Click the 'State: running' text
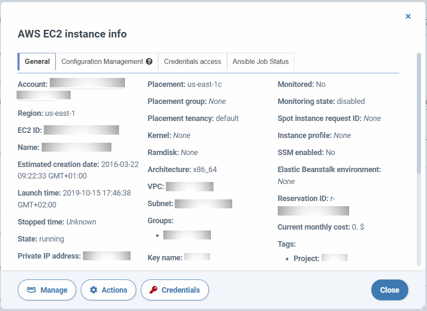Viewport: 427px width, 311px height. [41, 239]
